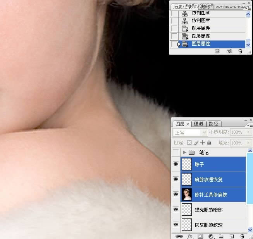Toggle visibility of 肩膀纹理恢复 layer
This screenshot has width=253, height=239.
pyautogui.click(x=176, y=179)
